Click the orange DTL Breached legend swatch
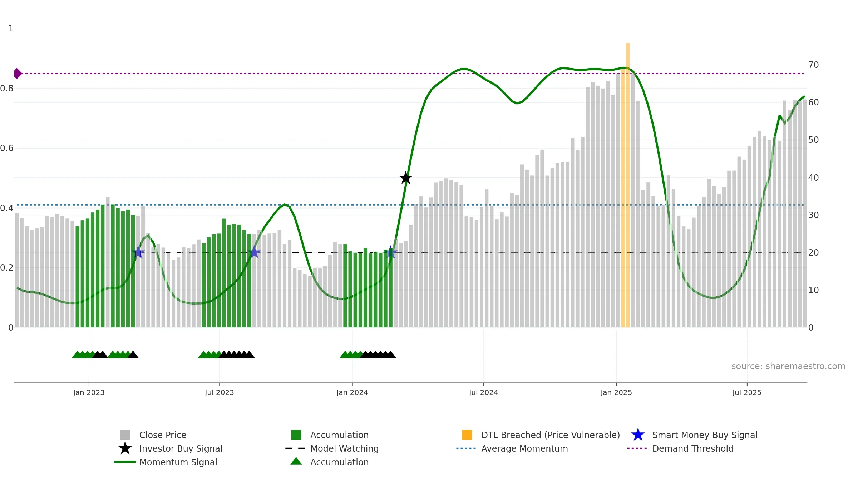 (467, 435)
